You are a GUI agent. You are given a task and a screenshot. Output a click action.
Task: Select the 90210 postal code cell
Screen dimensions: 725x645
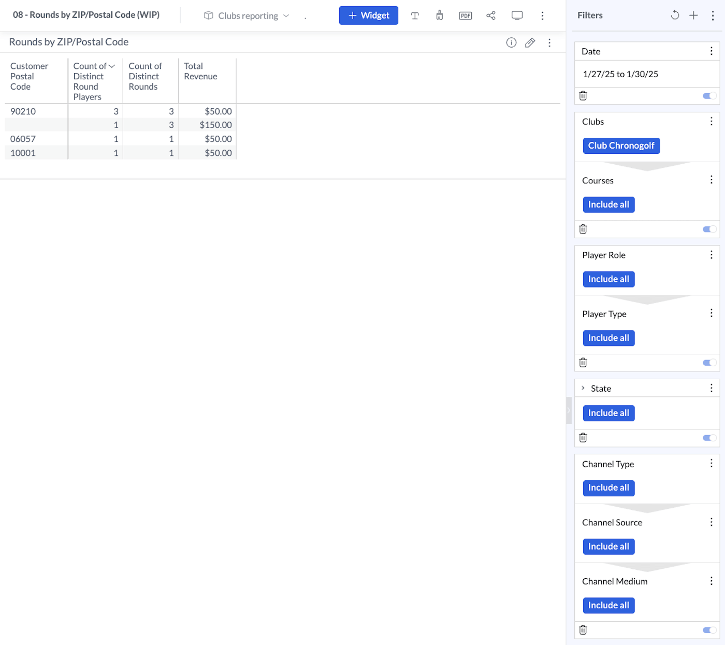pos(36,111)
